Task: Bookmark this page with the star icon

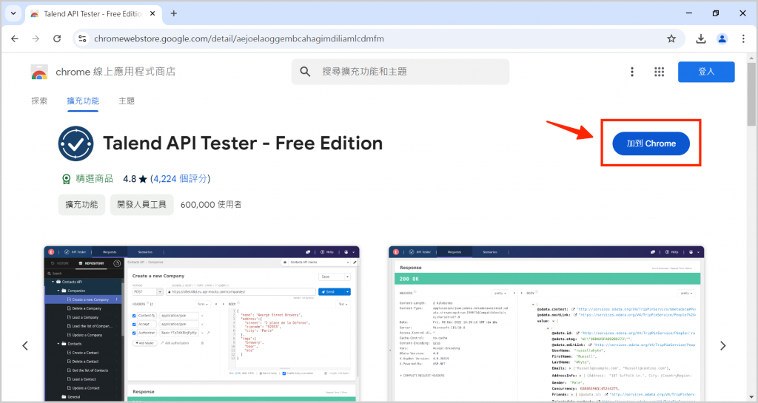Action: [671, 38]
